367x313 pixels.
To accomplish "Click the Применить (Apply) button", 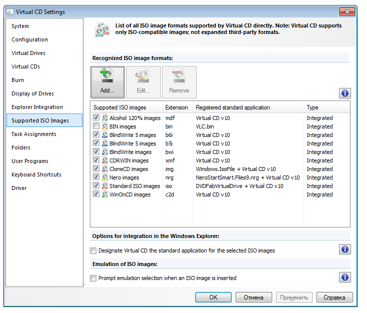I will (x=294, y=297).
